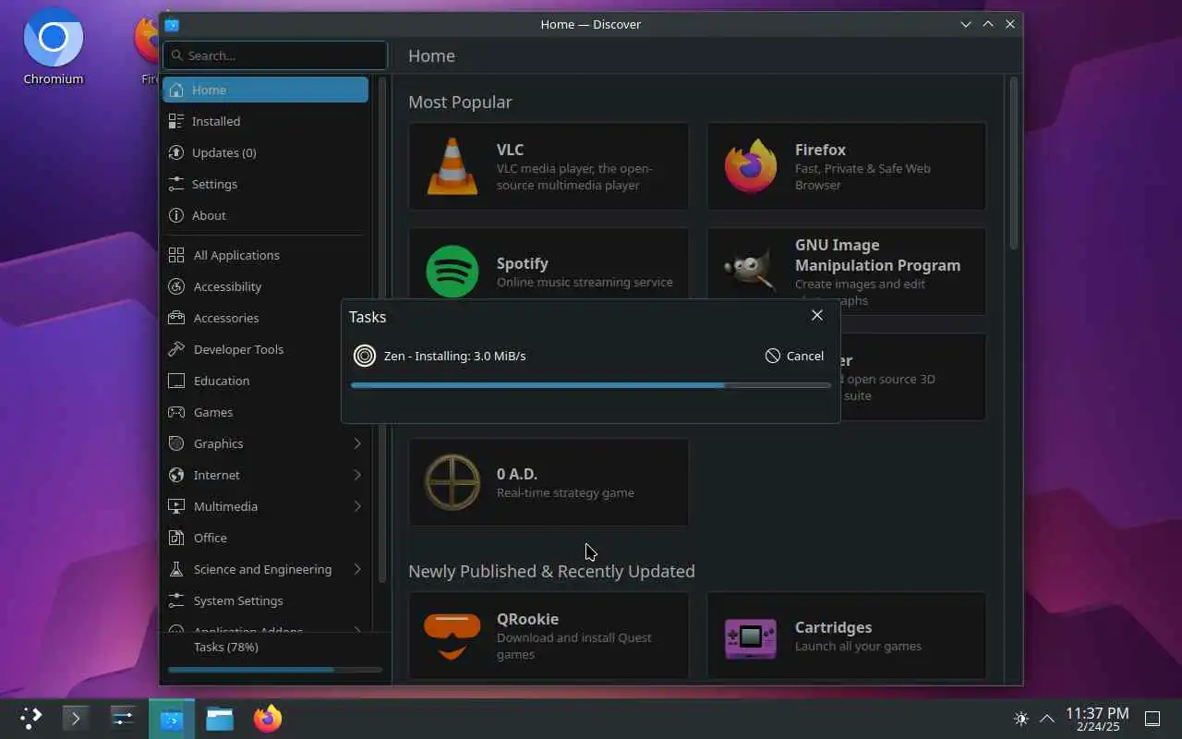Image resolution: width=1182 pixels, height=739 pixels.
Task: Open the application launcher in taskbar
Action: click(30, 719)
